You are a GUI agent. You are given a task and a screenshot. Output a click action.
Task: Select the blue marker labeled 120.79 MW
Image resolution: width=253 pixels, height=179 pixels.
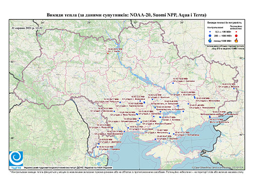pyautogui.click(x=124, y=131)
